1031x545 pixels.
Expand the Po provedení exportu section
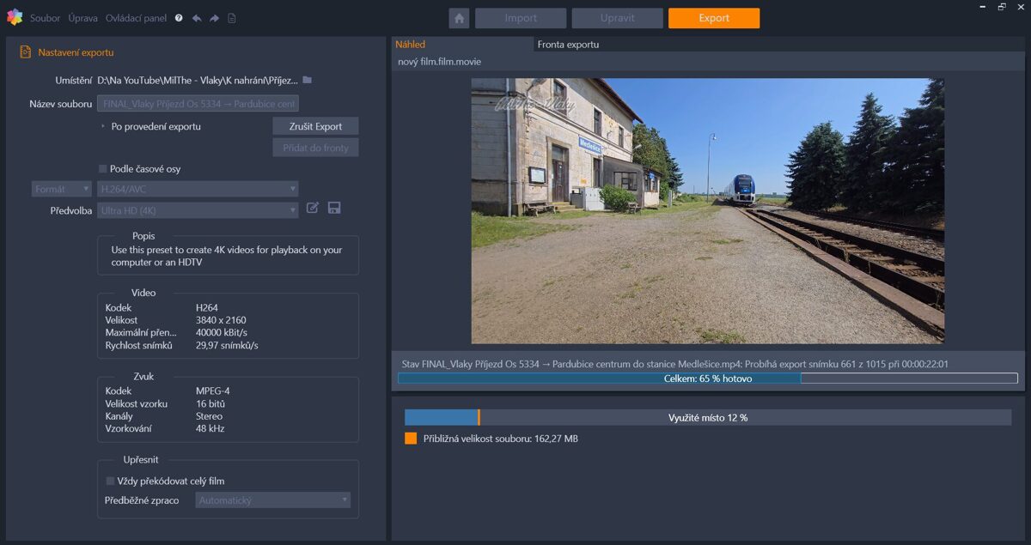coord(104,126)
